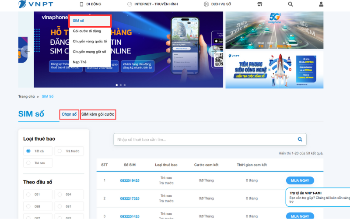The width and height of the screenshot is (350, 219).
Task: Open SIM number 0832217325
Action: (x=129, y=198)
